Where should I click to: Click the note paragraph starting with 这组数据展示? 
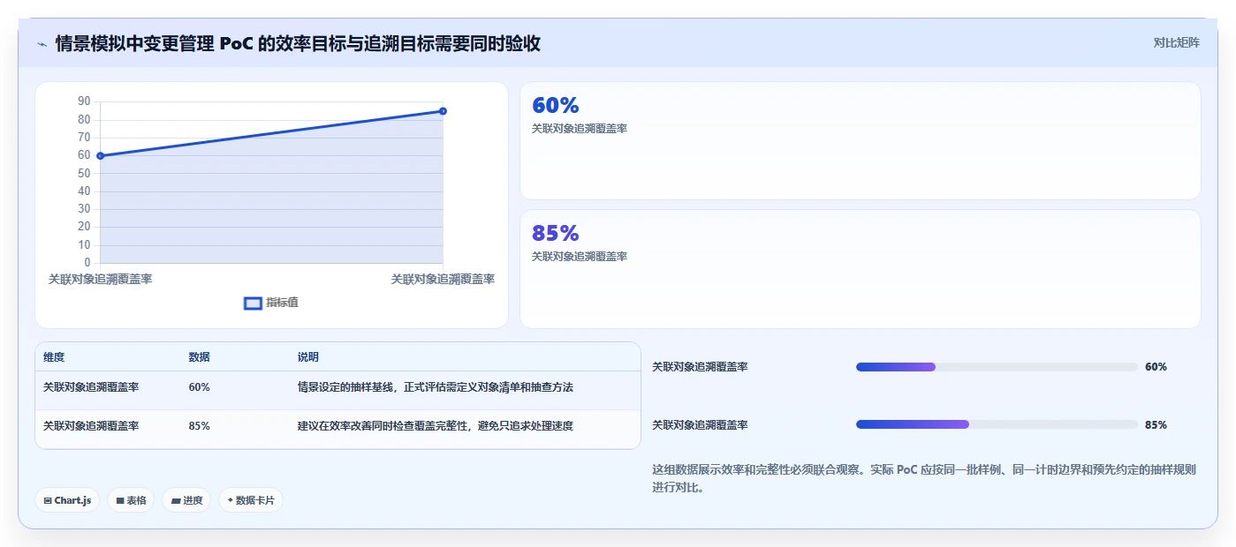924,478
